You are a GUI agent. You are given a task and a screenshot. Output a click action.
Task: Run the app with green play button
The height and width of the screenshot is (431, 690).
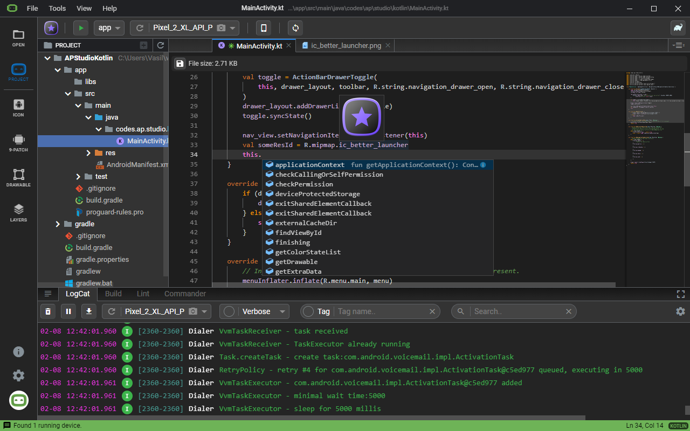(x=81, y=28)
